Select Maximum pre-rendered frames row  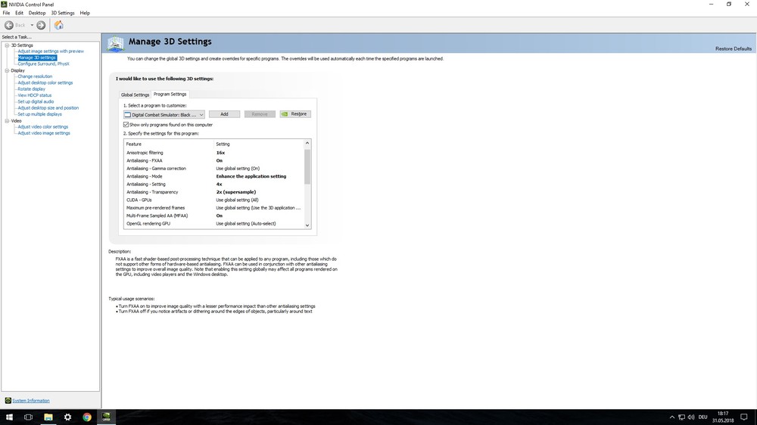pyautogui.click(x=214, y=207)
